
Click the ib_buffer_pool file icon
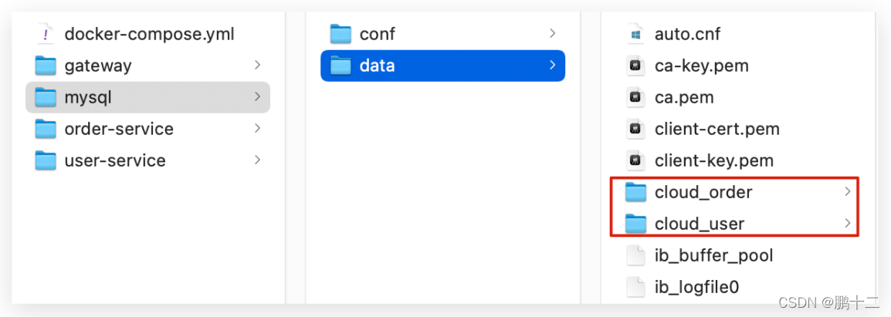(635, 255)
